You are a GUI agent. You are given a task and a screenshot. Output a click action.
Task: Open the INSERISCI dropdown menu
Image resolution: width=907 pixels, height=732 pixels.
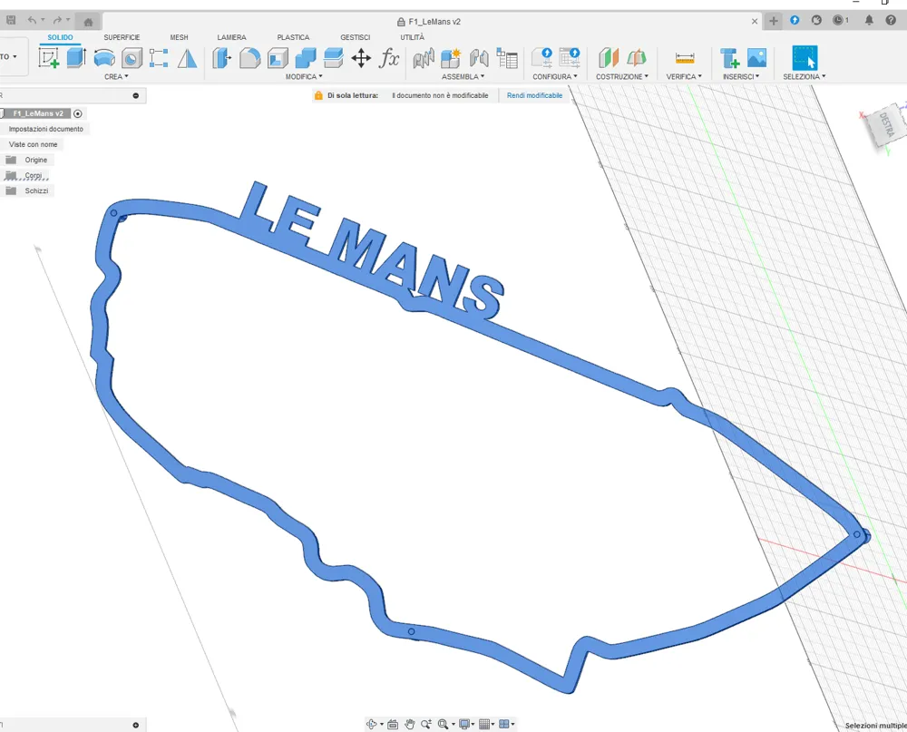click(x=741, y=76)
